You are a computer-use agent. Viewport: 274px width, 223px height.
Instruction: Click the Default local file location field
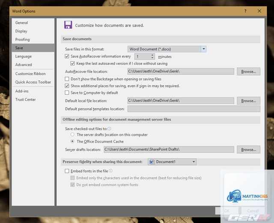tap(181, 100)
